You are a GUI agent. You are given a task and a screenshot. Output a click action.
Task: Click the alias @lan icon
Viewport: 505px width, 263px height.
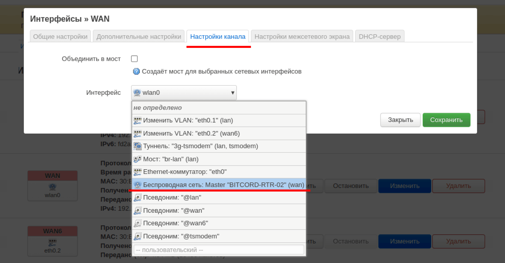tap(137, 197)
